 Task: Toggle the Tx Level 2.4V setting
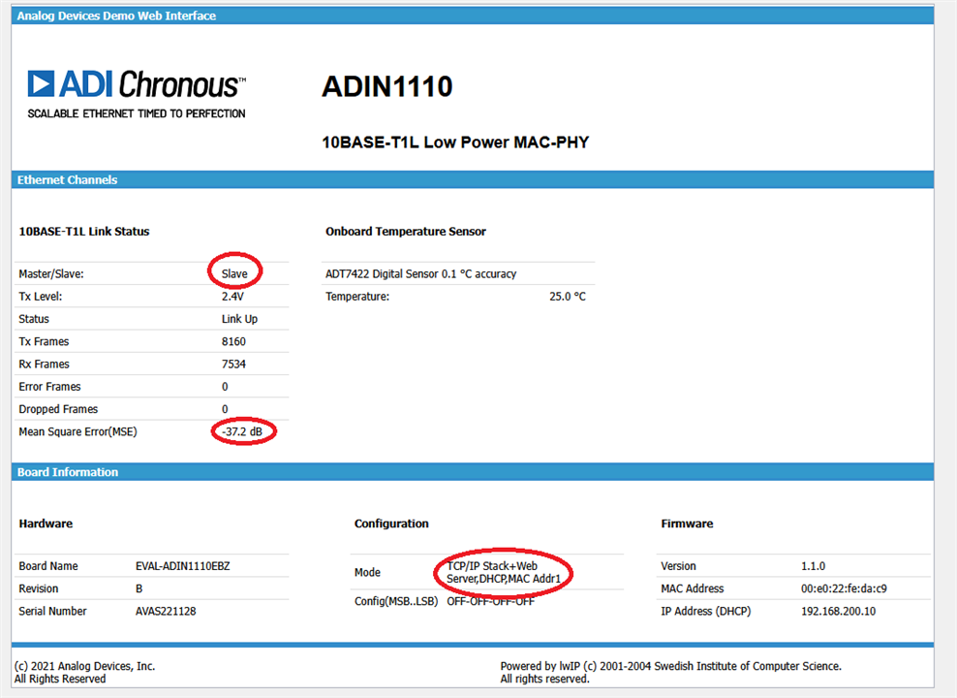click(232, 296)
